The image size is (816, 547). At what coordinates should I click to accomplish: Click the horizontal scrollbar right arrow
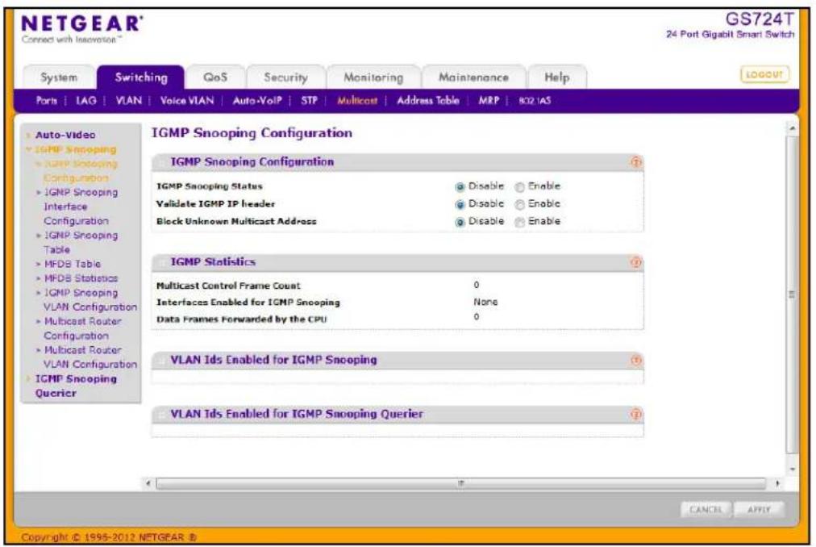tap(777, 483)
